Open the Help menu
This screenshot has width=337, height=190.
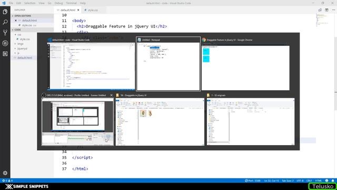(x=83, y=3)
